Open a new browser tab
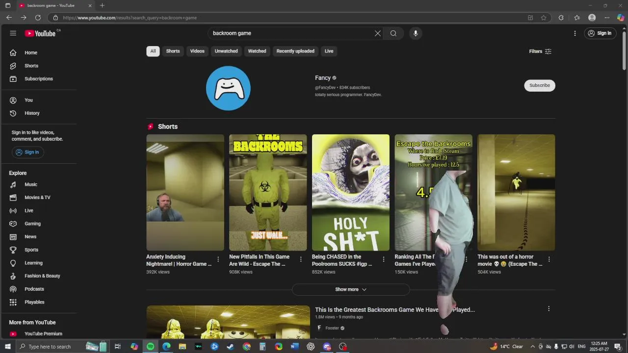 tap(102, 5)
